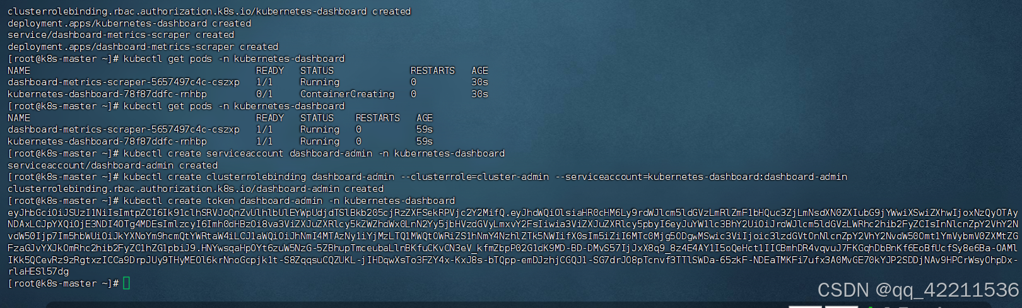Click the 'ContainerCreating' status text
Image resolution: width=1022 pixels, height=308 pixels.
(x=347, y=94)
